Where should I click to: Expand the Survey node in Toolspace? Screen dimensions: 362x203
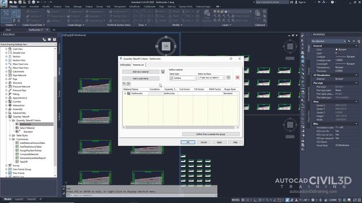[x=6, y=165]
